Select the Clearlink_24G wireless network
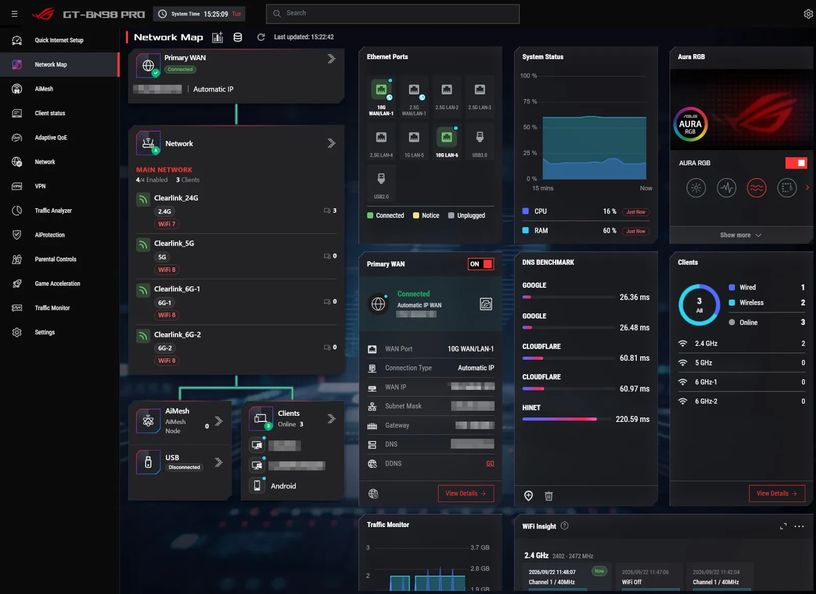 click(x=236, y=211)
